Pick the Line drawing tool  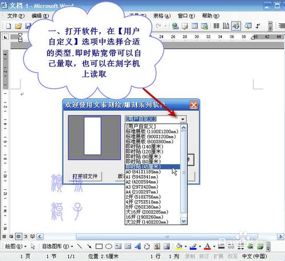tap(80, 246)
